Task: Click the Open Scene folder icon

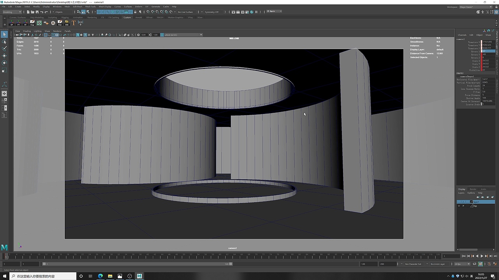Action: tap(32, 12)
